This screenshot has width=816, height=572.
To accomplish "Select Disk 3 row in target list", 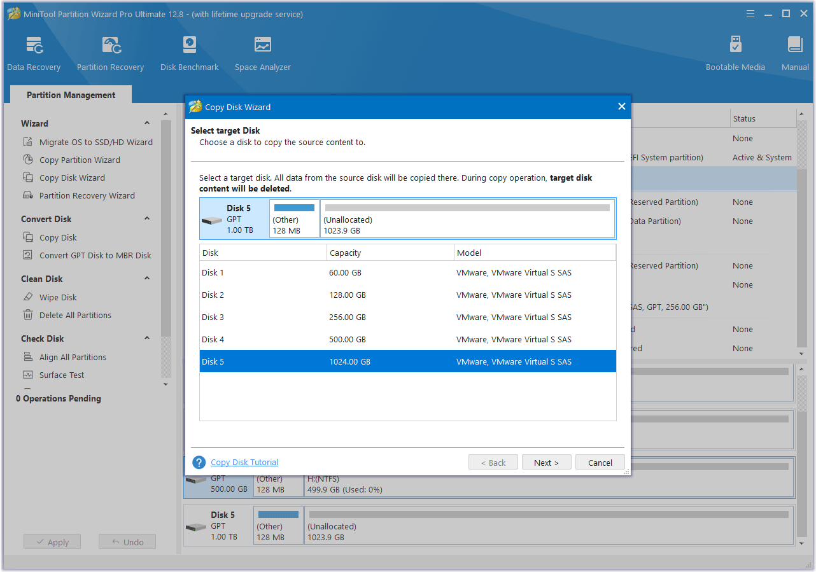I will click(x=408, y=317).
